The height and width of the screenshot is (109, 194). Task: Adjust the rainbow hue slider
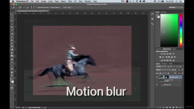point(181,30)
